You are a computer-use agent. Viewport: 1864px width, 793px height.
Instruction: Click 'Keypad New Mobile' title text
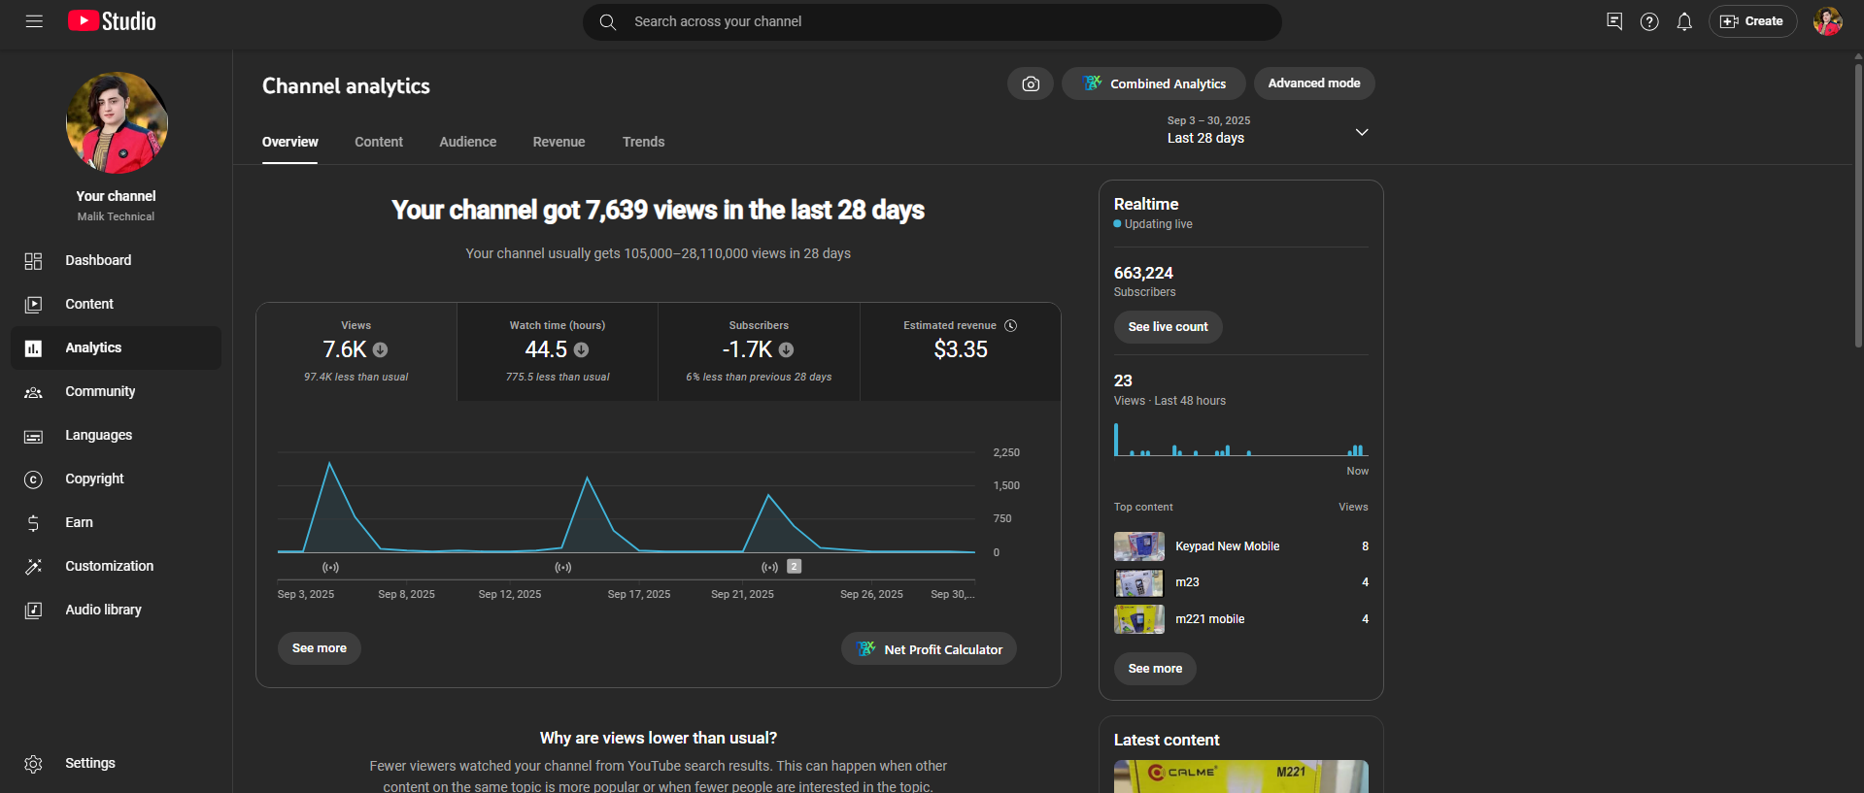click(1227, 546)
